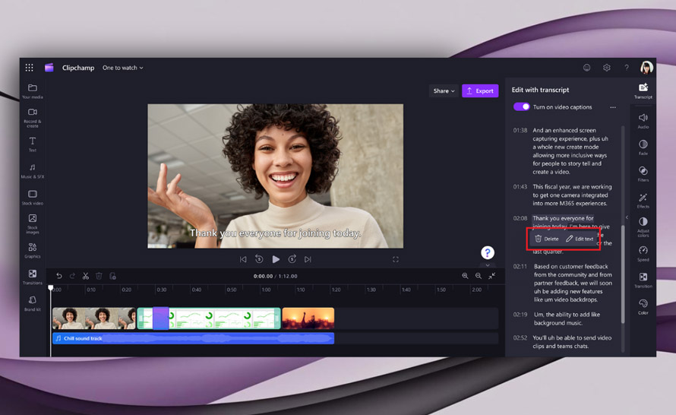Screen dimensions: 676x415
Task: Open the Graphics panel
Action: pos(33,251)
